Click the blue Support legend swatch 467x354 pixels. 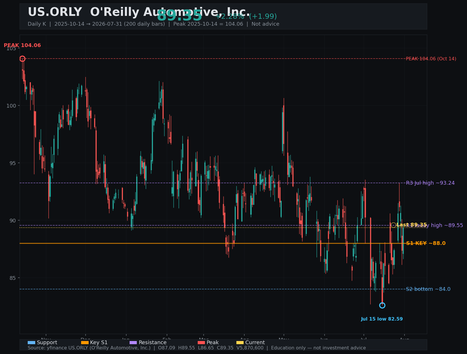[x=31, y=343]
